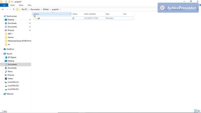
Task: Open OneDrive in navigation pane
Action: pyautogui.click(x=10, y=49)
